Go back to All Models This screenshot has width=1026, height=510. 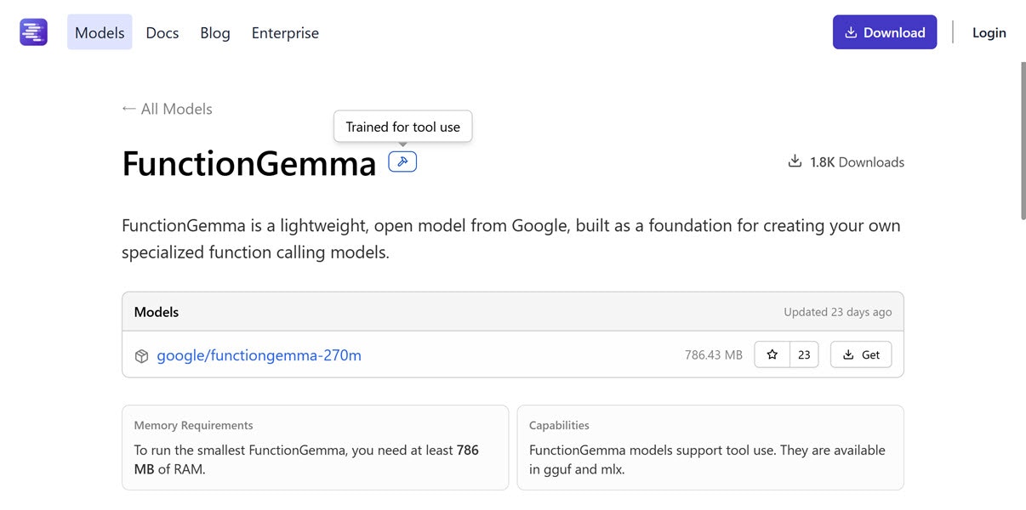(x=168, y=109)
